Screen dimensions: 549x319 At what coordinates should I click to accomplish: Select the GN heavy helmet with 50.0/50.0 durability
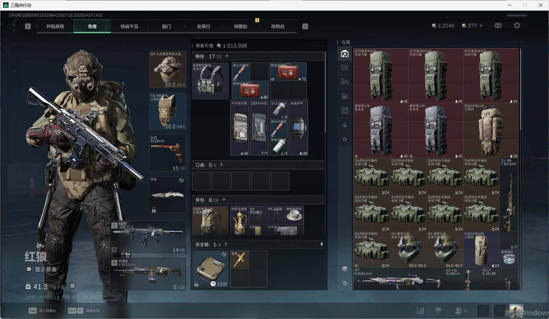coord(408,250)
